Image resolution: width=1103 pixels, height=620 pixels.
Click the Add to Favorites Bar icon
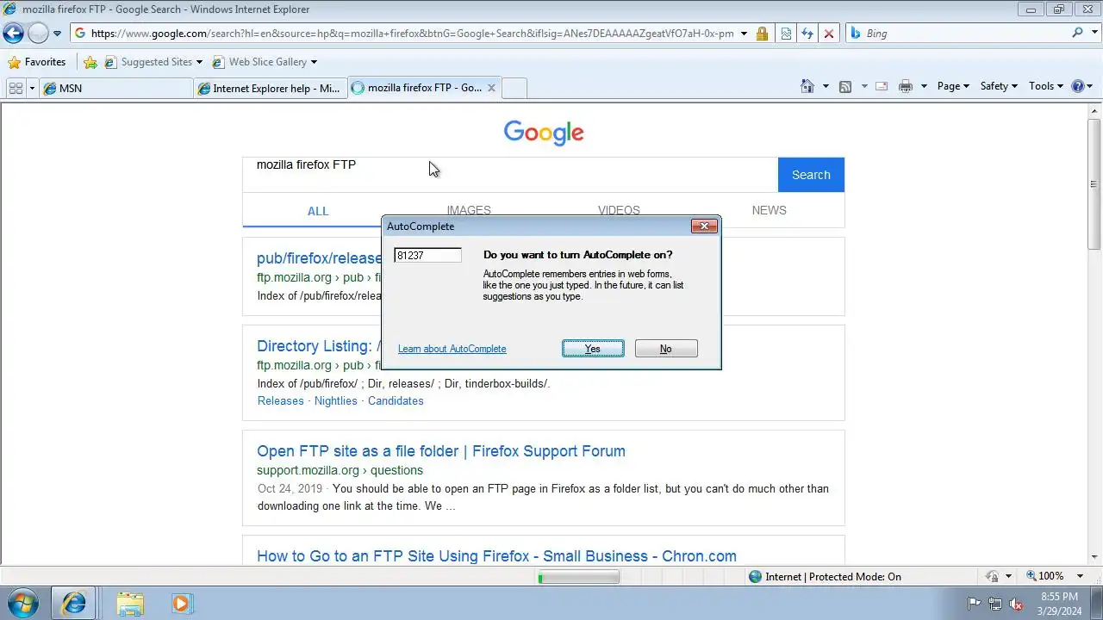click(90, 62)
